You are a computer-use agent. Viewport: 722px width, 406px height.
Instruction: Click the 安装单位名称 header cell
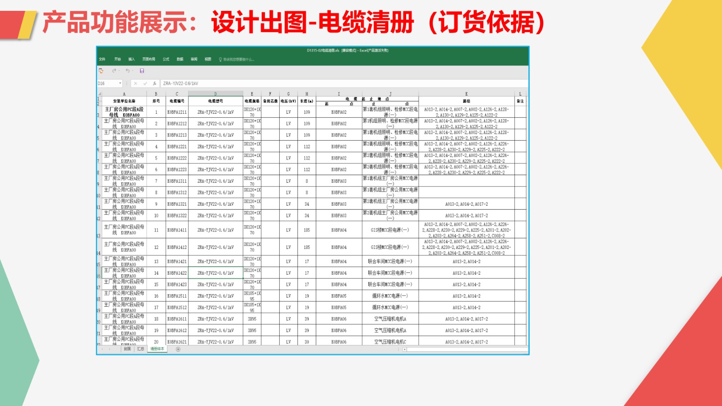[x=124, y=101]
